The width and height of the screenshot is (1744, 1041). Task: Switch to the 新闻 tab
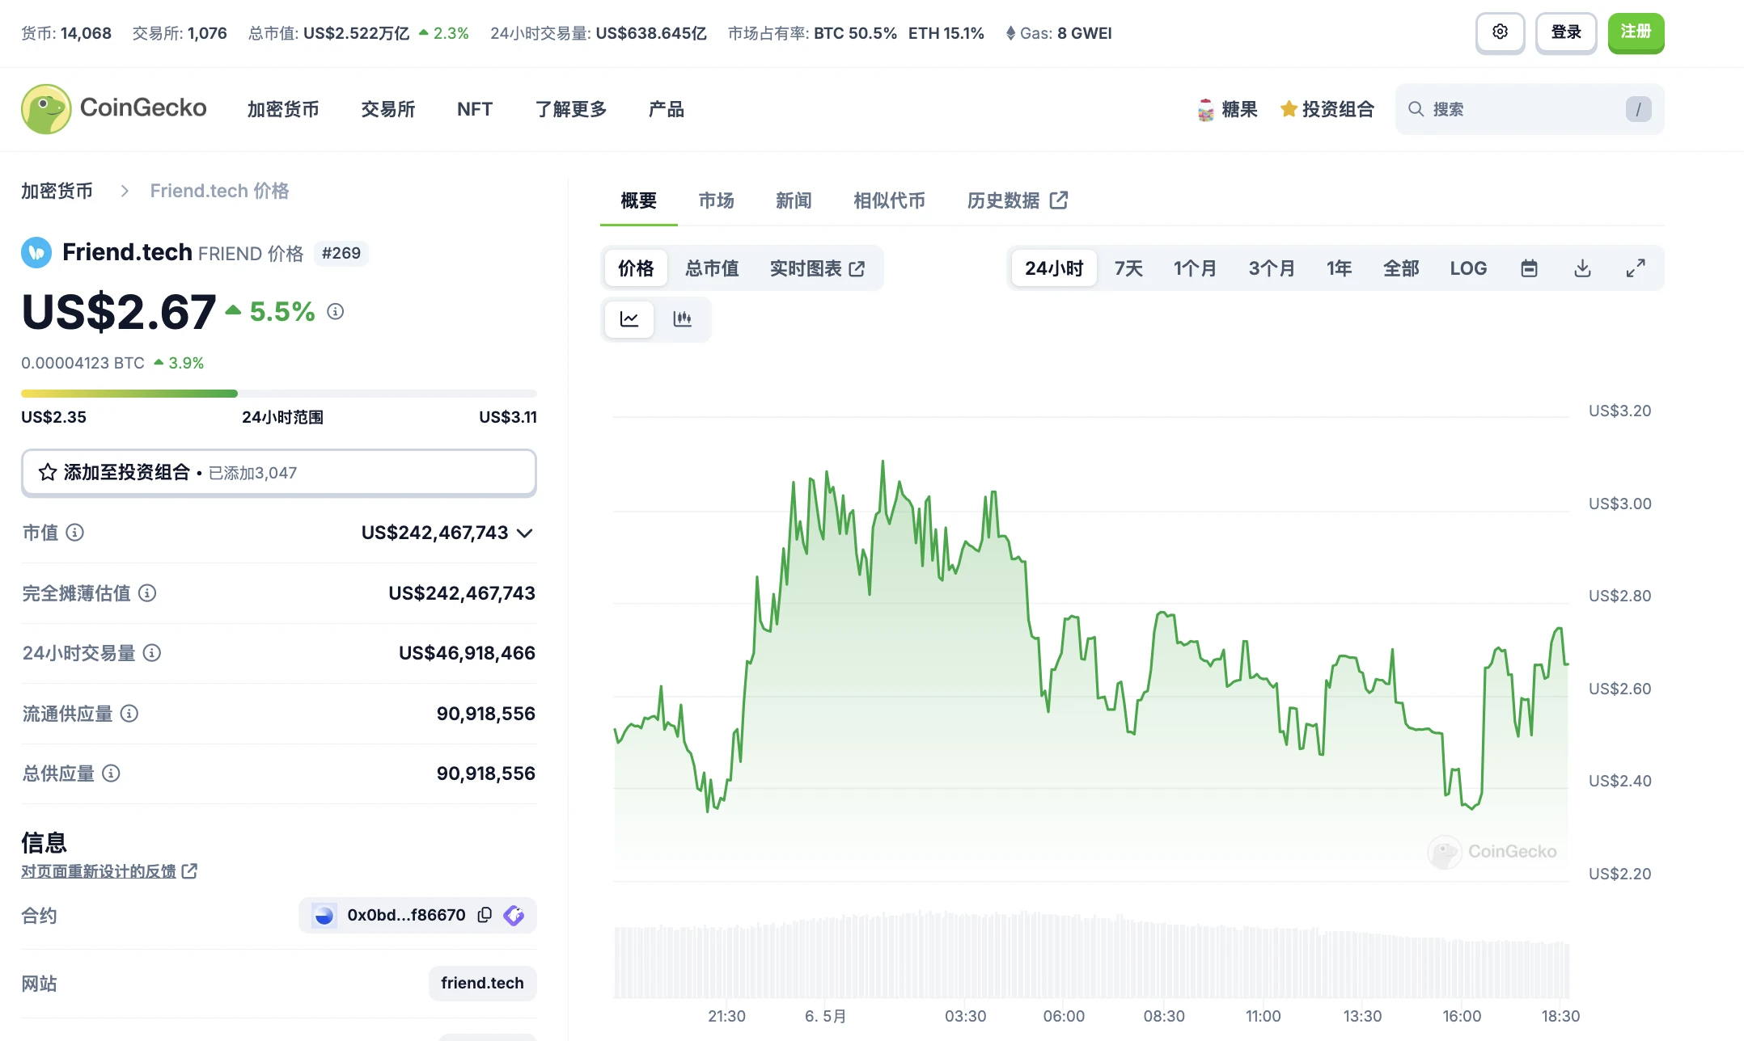794,200
